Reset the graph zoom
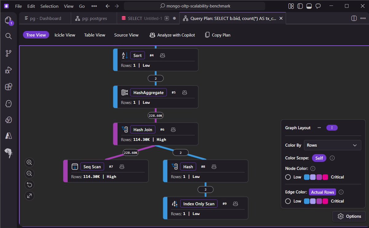 [x=29, y=185]
